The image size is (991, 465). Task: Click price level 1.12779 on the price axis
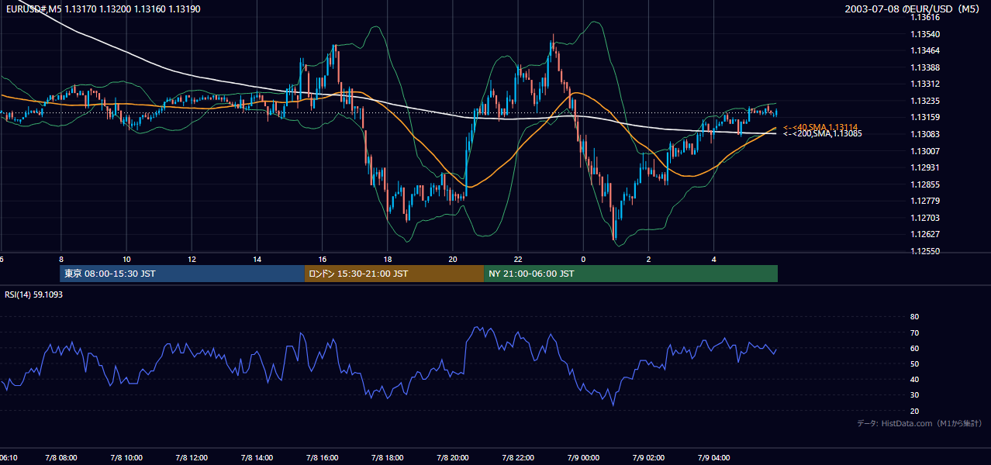click(925, 201)
